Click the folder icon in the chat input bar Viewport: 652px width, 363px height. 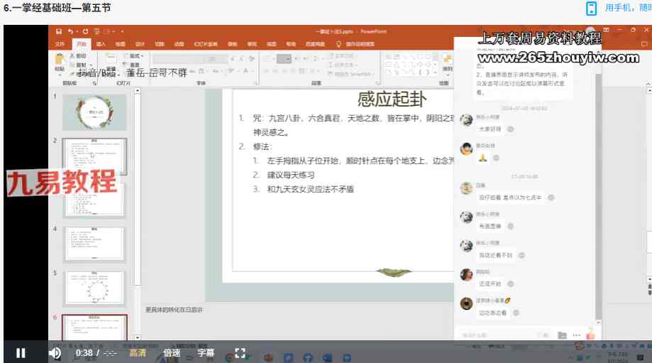click(x=562, y=335)
